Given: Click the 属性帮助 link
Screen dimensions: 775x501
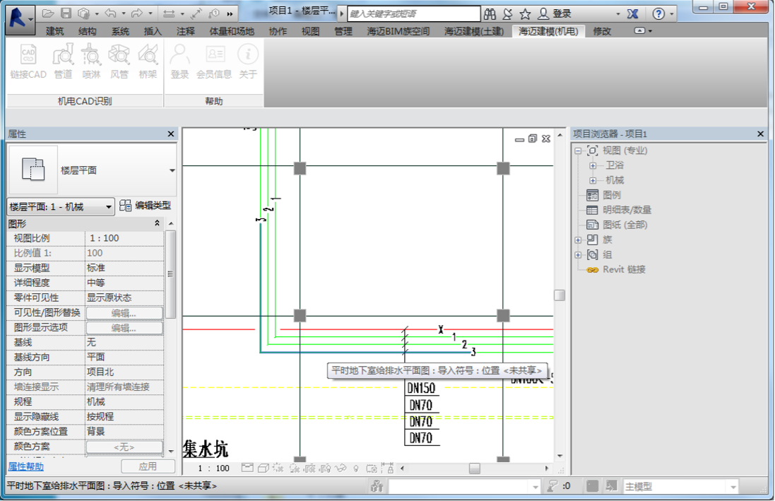Looking at the screenshot, I should [x=25, y=466].
